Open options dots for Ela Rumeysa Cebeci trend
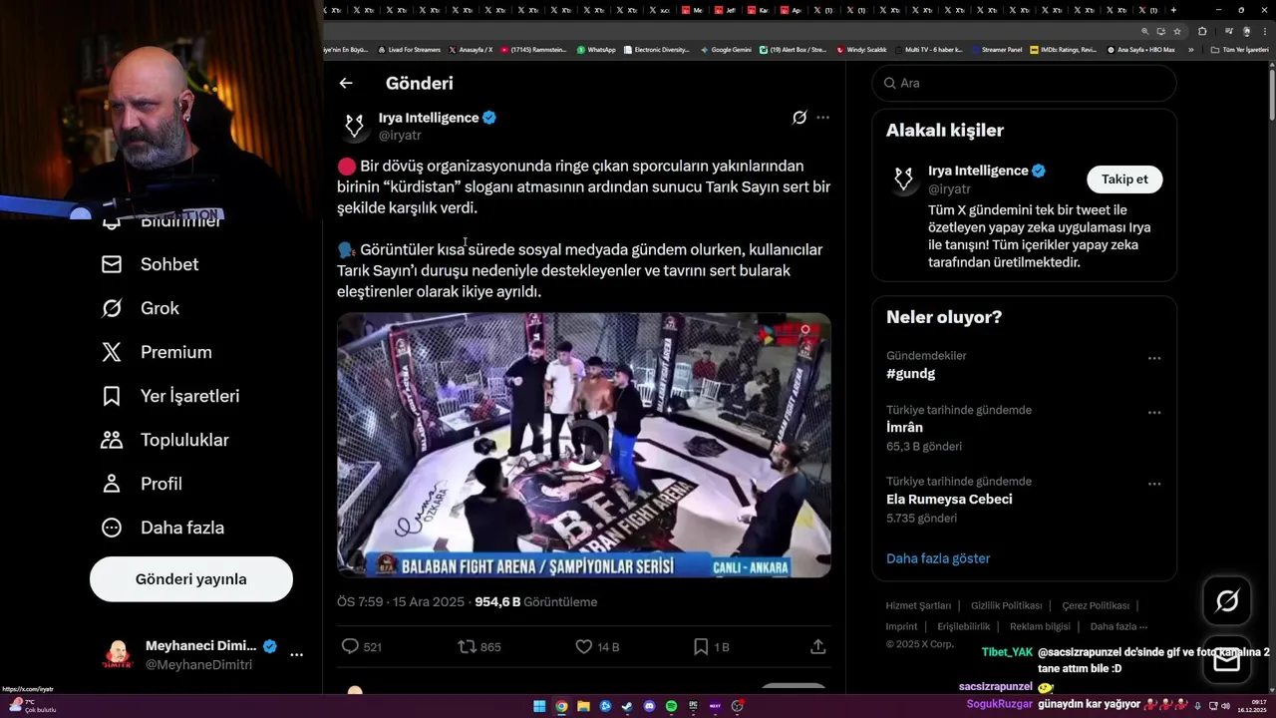1276x718 pixels. click(x=1154, y=484)
